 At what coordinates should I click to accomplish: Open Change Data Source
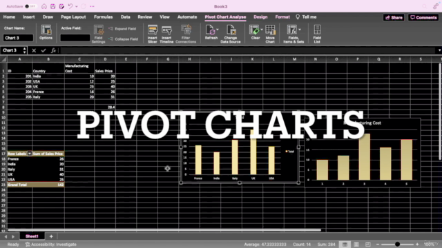coord(231,34)
